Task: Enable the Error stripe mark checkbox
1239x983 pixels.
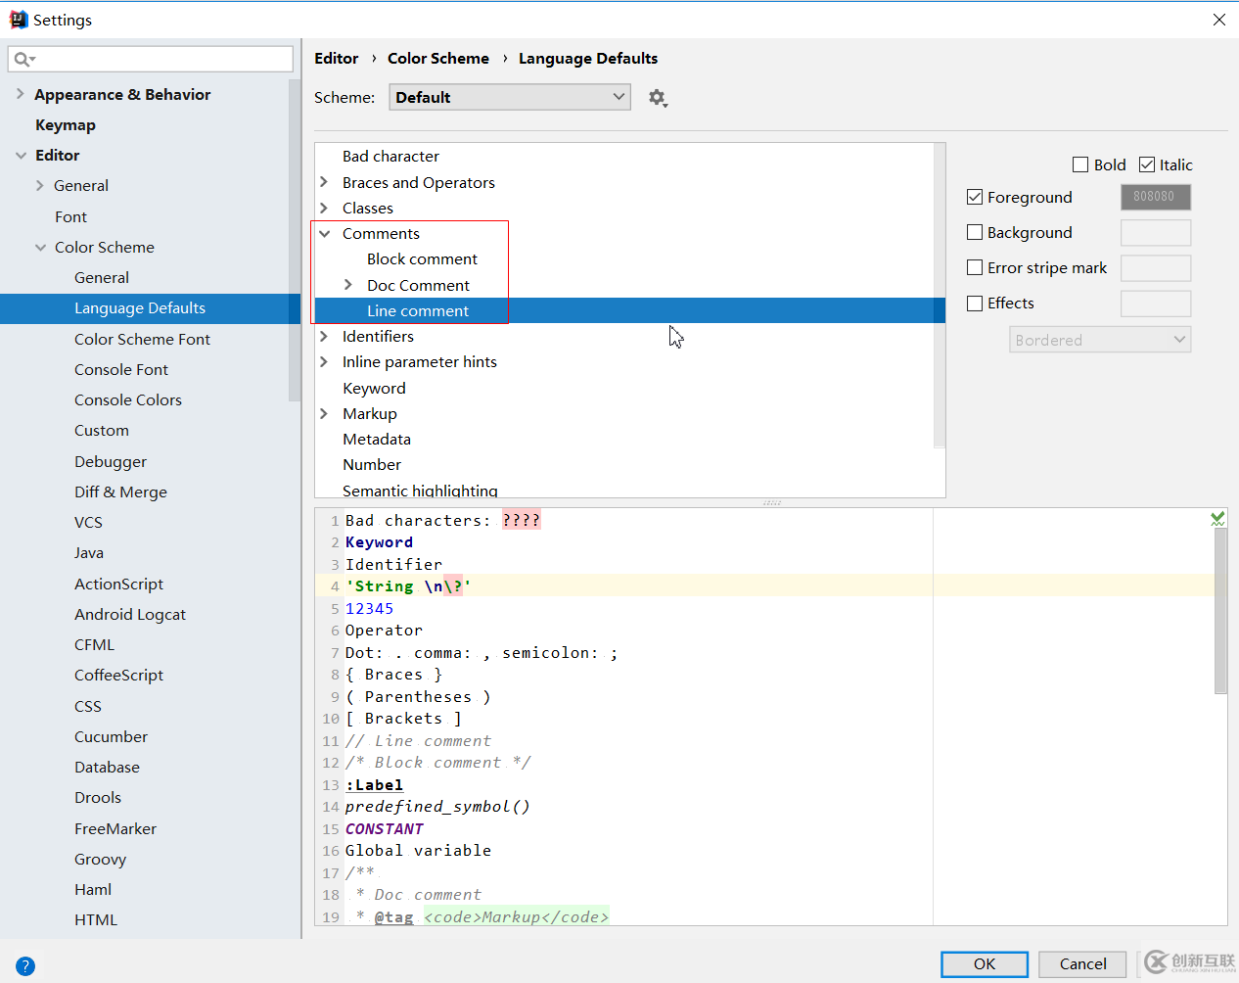Action: [975, 267]
